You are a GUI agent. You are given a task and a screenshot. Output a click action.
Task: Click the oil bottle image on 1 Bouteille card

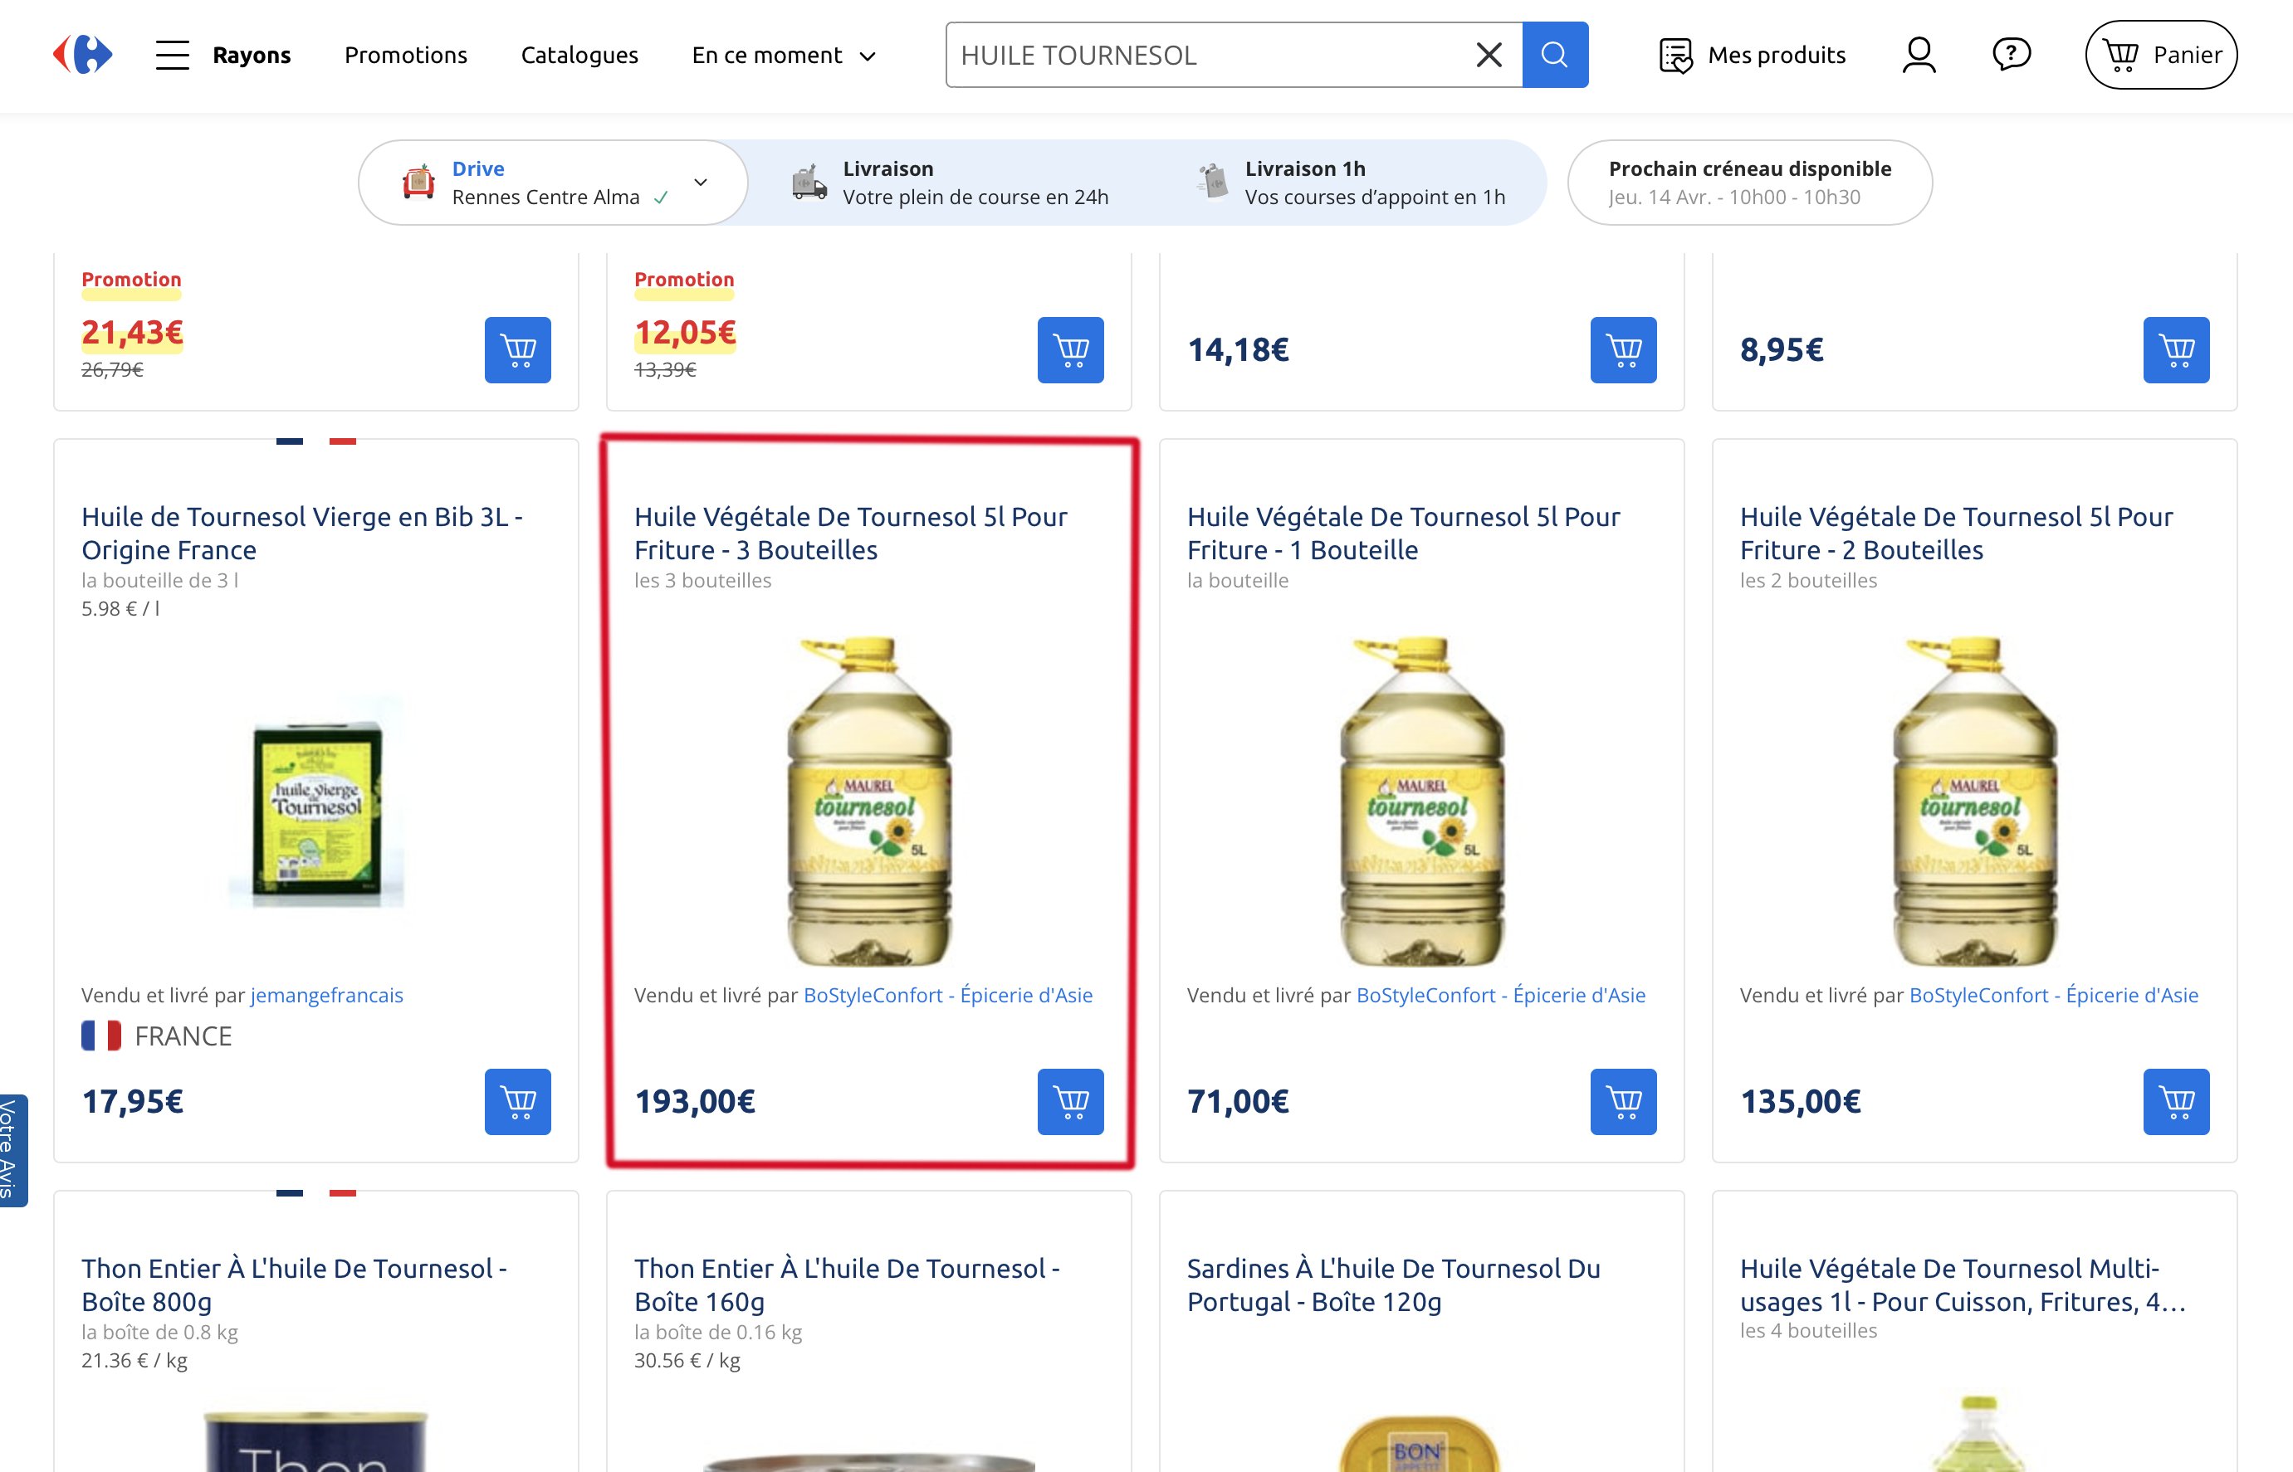pyautogui.click(x=1422, y=801)
